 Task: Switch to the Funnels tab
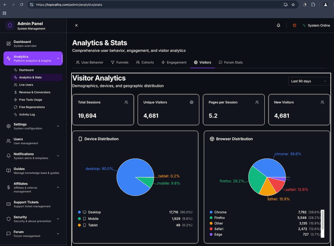pos(120,62)
